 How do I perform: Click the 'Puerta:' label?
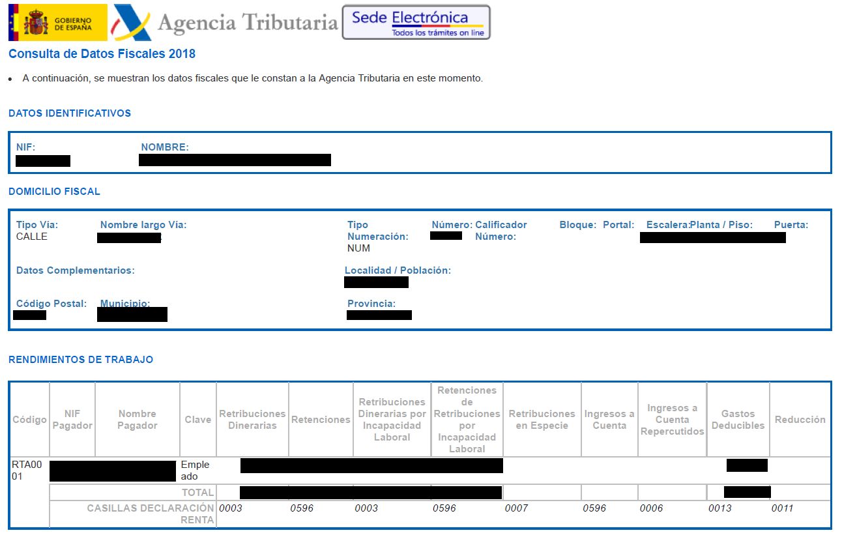tap(791, 225)
